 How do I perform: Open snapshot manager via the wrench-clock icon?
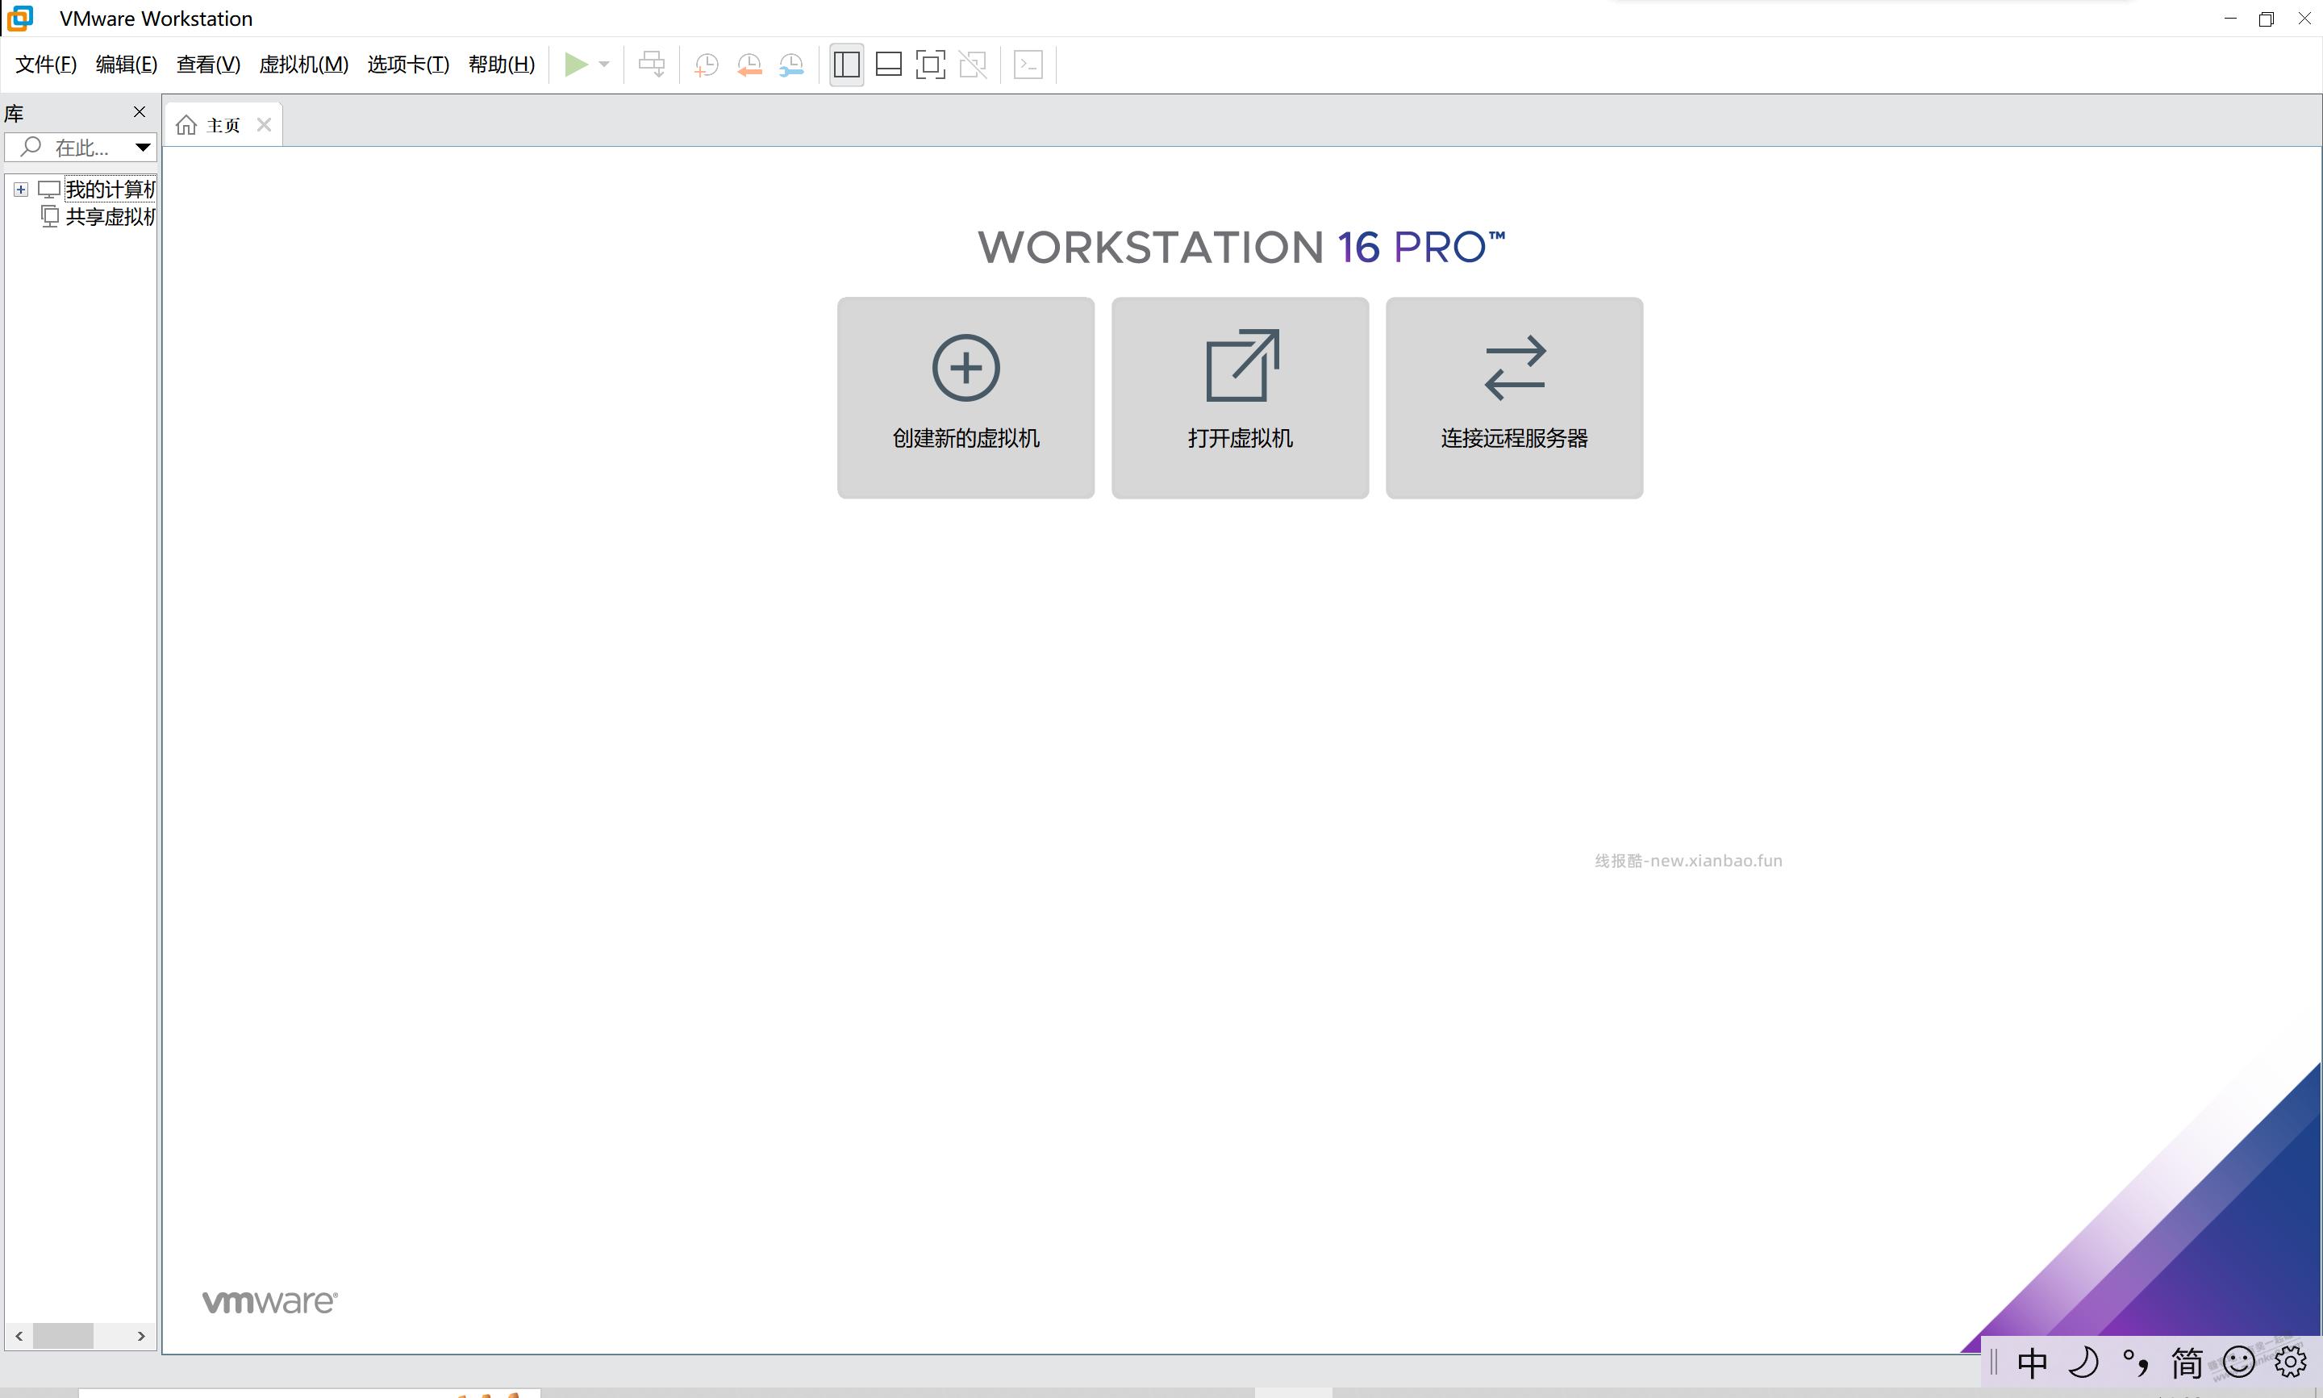(x=791, y=64)
